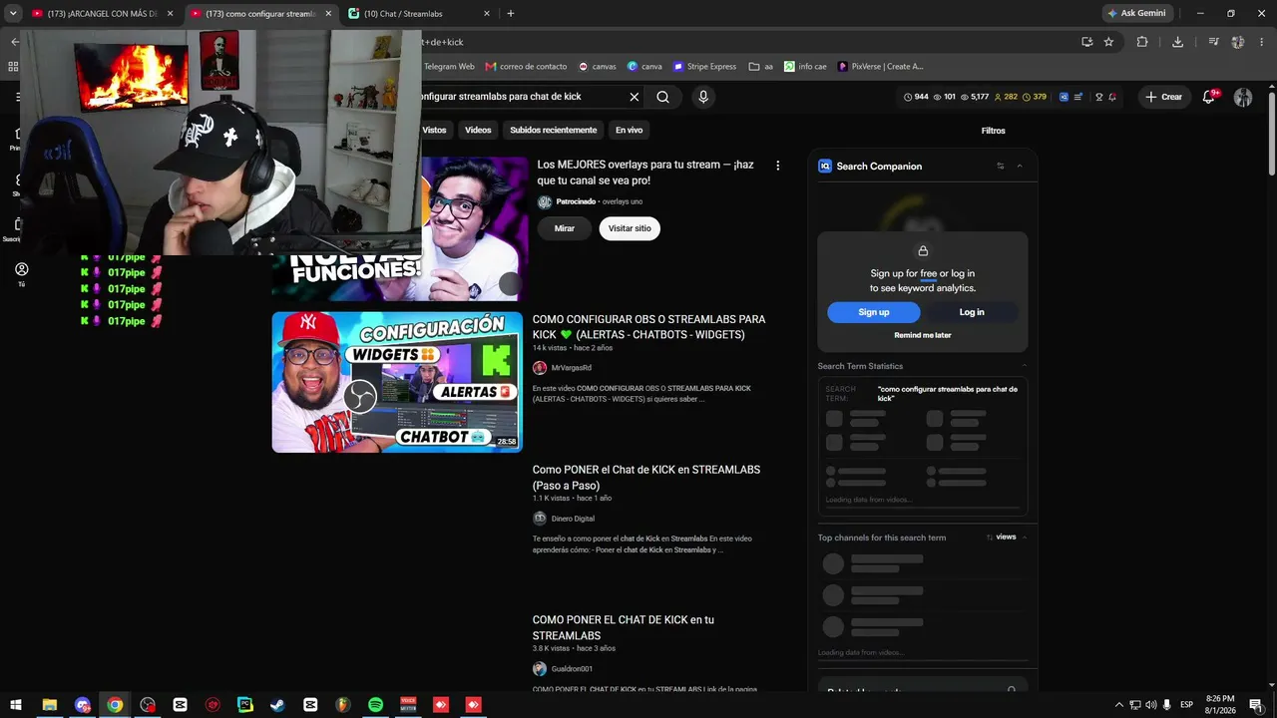Click the blue IQ extension icon in YouTube header
Viewport: 1277px width, 718px height.
pos(1064,97)
